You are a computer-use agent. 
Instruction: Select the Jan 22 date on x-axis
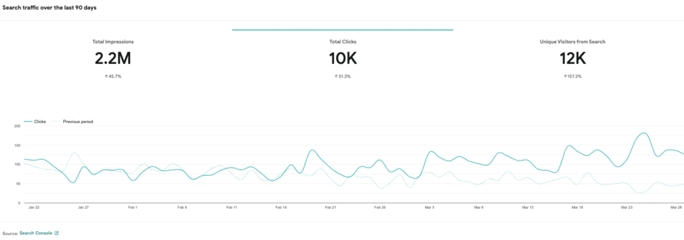click(x=34, y=207)
